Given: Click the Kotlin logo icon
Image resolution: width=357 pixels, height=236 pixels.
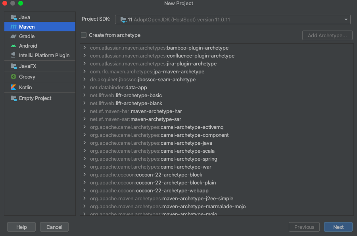Looking at the screenshot, I should [13, 87].
